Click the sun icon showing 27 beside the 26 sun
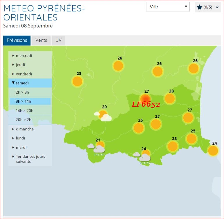 [156, 124]
